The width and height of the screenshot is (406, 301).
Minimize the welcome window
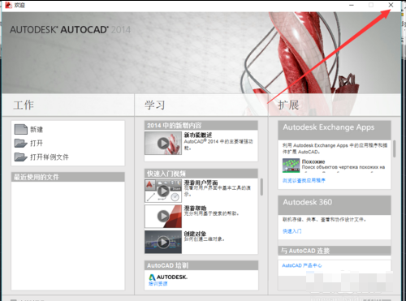[x=352, y=5]
